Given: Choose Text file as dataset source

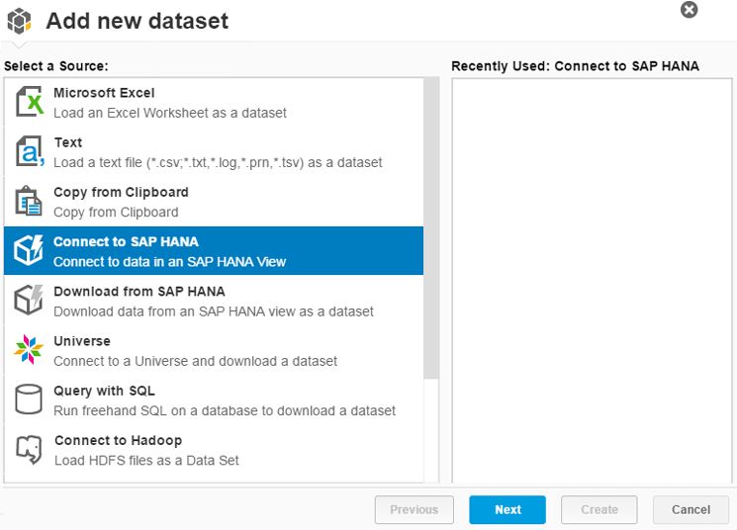Looking at the screenshot, I should tap(68, 142).
